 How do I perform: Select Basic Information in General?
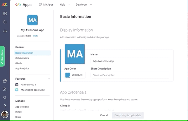pos(32,53)
